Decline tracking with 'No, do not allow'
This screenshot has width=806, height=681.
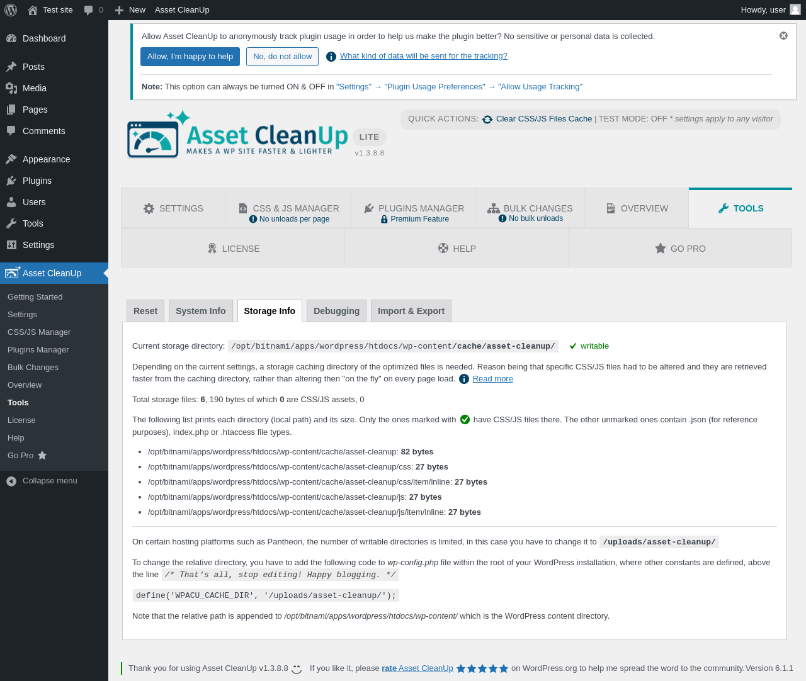pyautogui.click(x=283, y=57)
